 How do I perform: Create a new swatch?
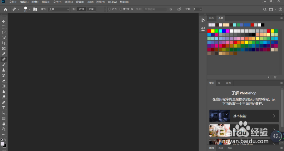[x=269, y=77]
